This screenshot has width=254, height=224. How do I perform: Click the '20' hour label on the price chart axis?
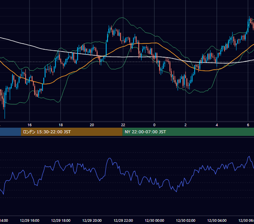pos(92,125)
